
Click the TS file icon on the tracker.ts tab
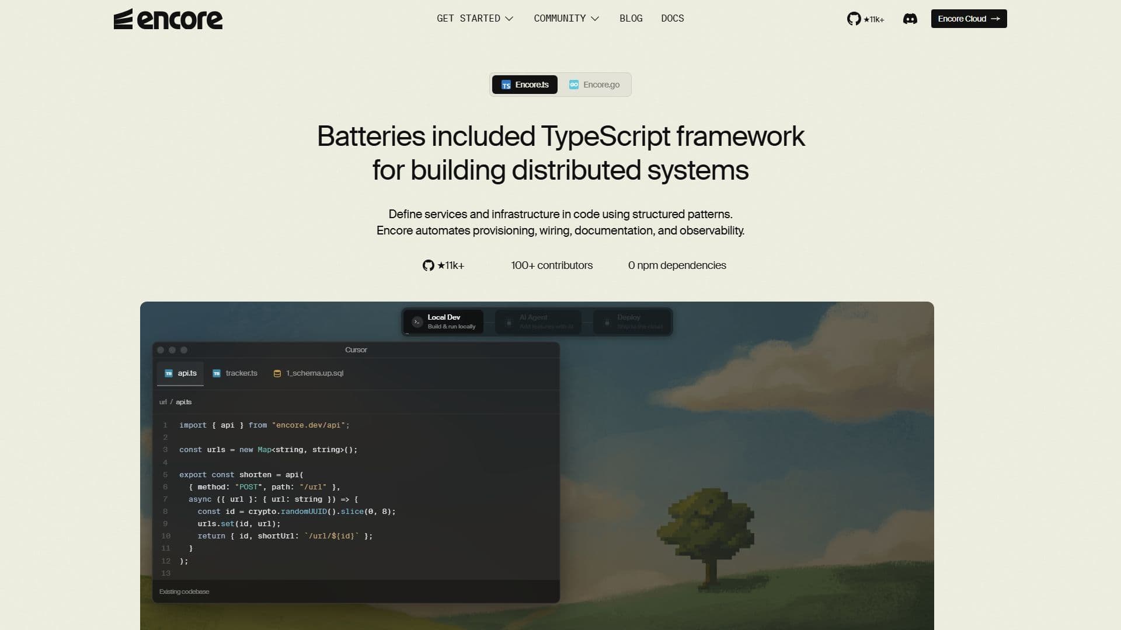[x=217, y=373]
